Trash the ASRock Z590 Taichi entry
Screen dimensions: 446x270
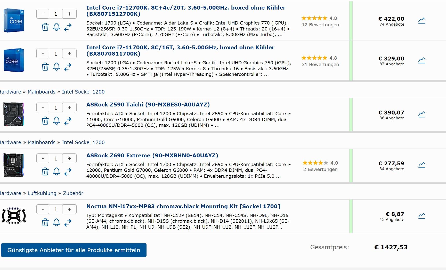coord(45,121)
